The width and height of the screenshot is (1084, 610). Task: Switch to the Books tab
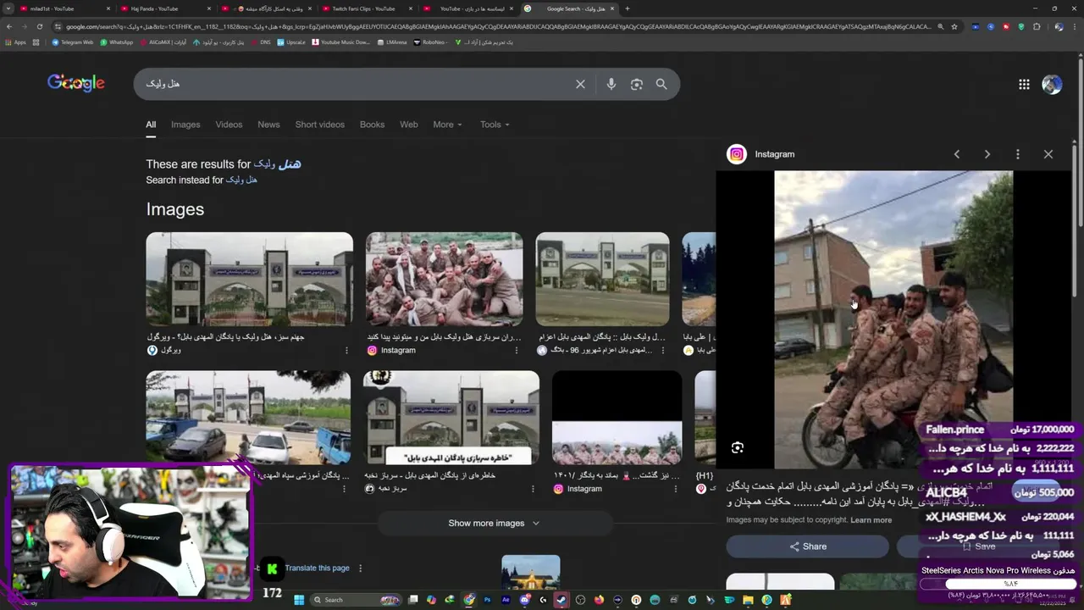372,125
